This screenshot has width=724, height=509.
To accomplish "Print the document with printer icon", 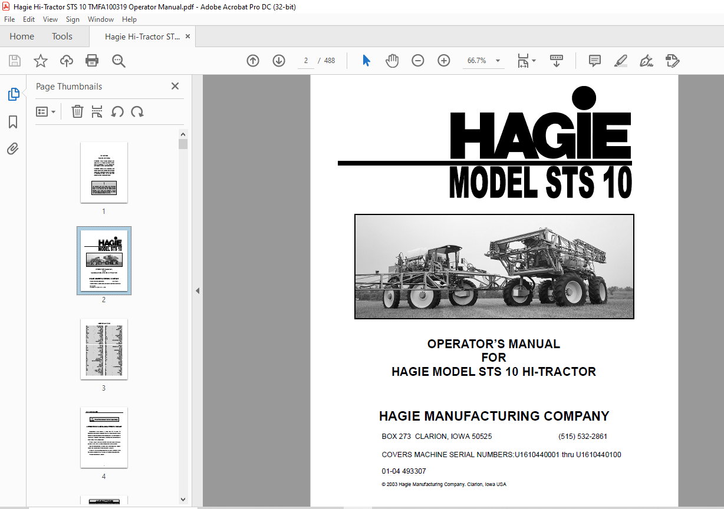I will pyautogui.click(x=92, y=61).
